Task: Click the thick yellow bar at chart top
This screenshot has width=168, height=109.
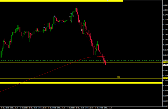Action: click(x=62, y=1)
